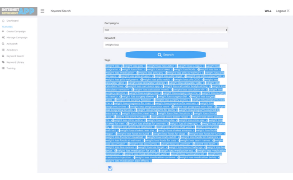Remove 'weight loss pills gnc' tag
The height and width of the screenshot is (180, 293).
pyautogui.click(x=165, y=73)
